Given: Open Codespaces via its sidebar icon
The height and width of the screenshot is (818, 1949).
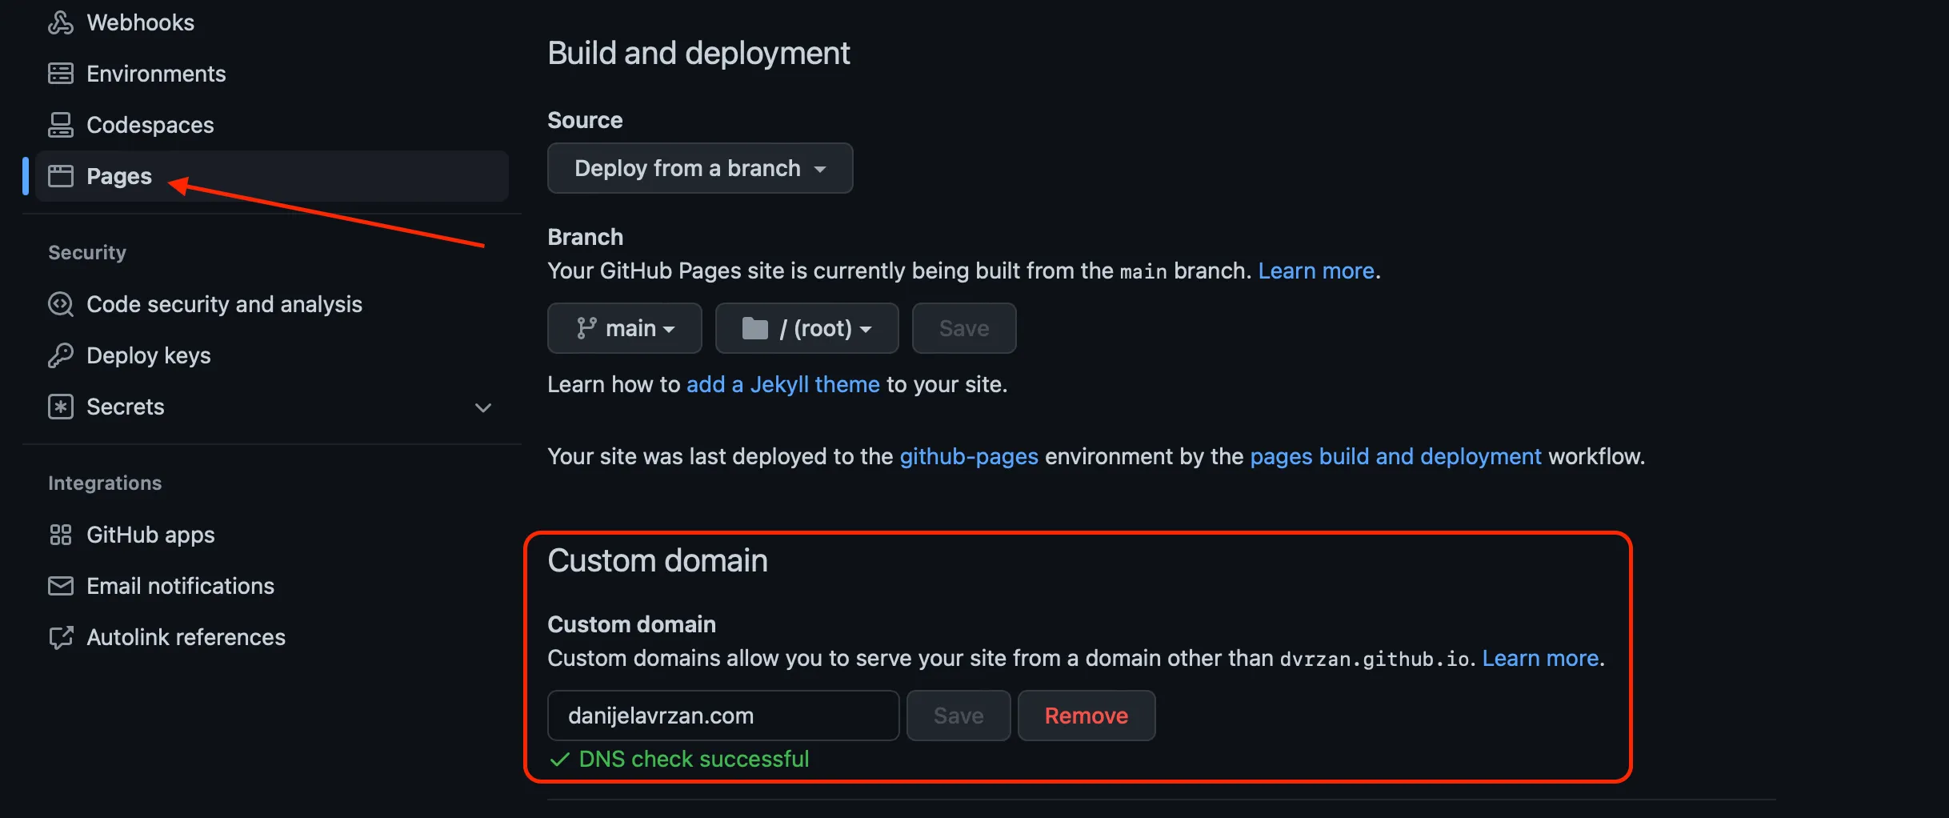Looking at the screenshot, I should click(60, 124).
